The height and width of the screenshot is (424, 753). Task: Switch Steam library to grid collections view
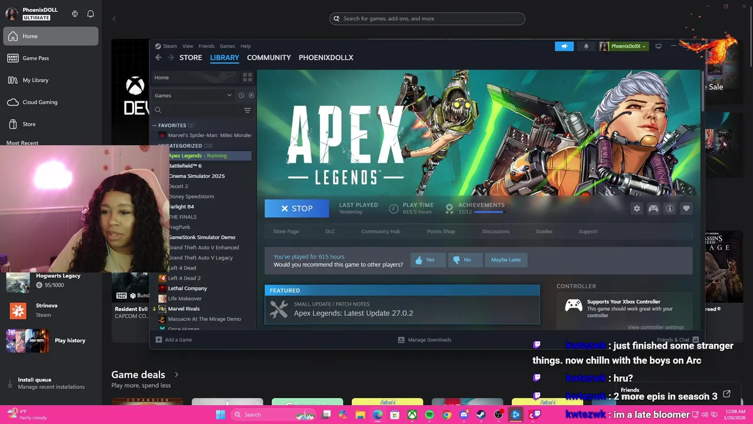click(247, 77)
